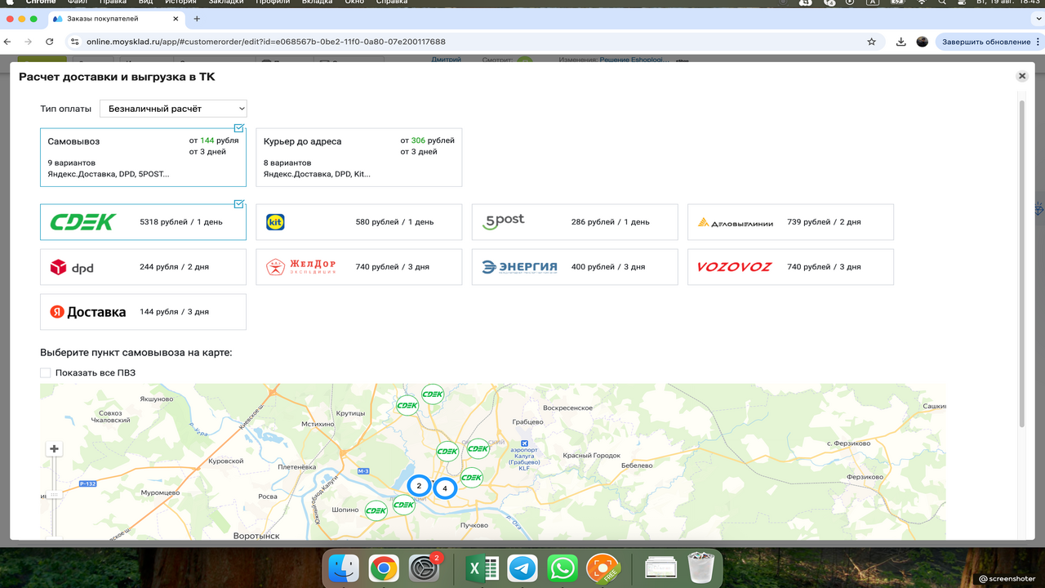
Task: Choose the Kit delivery carrier
Action: (358, 222)
